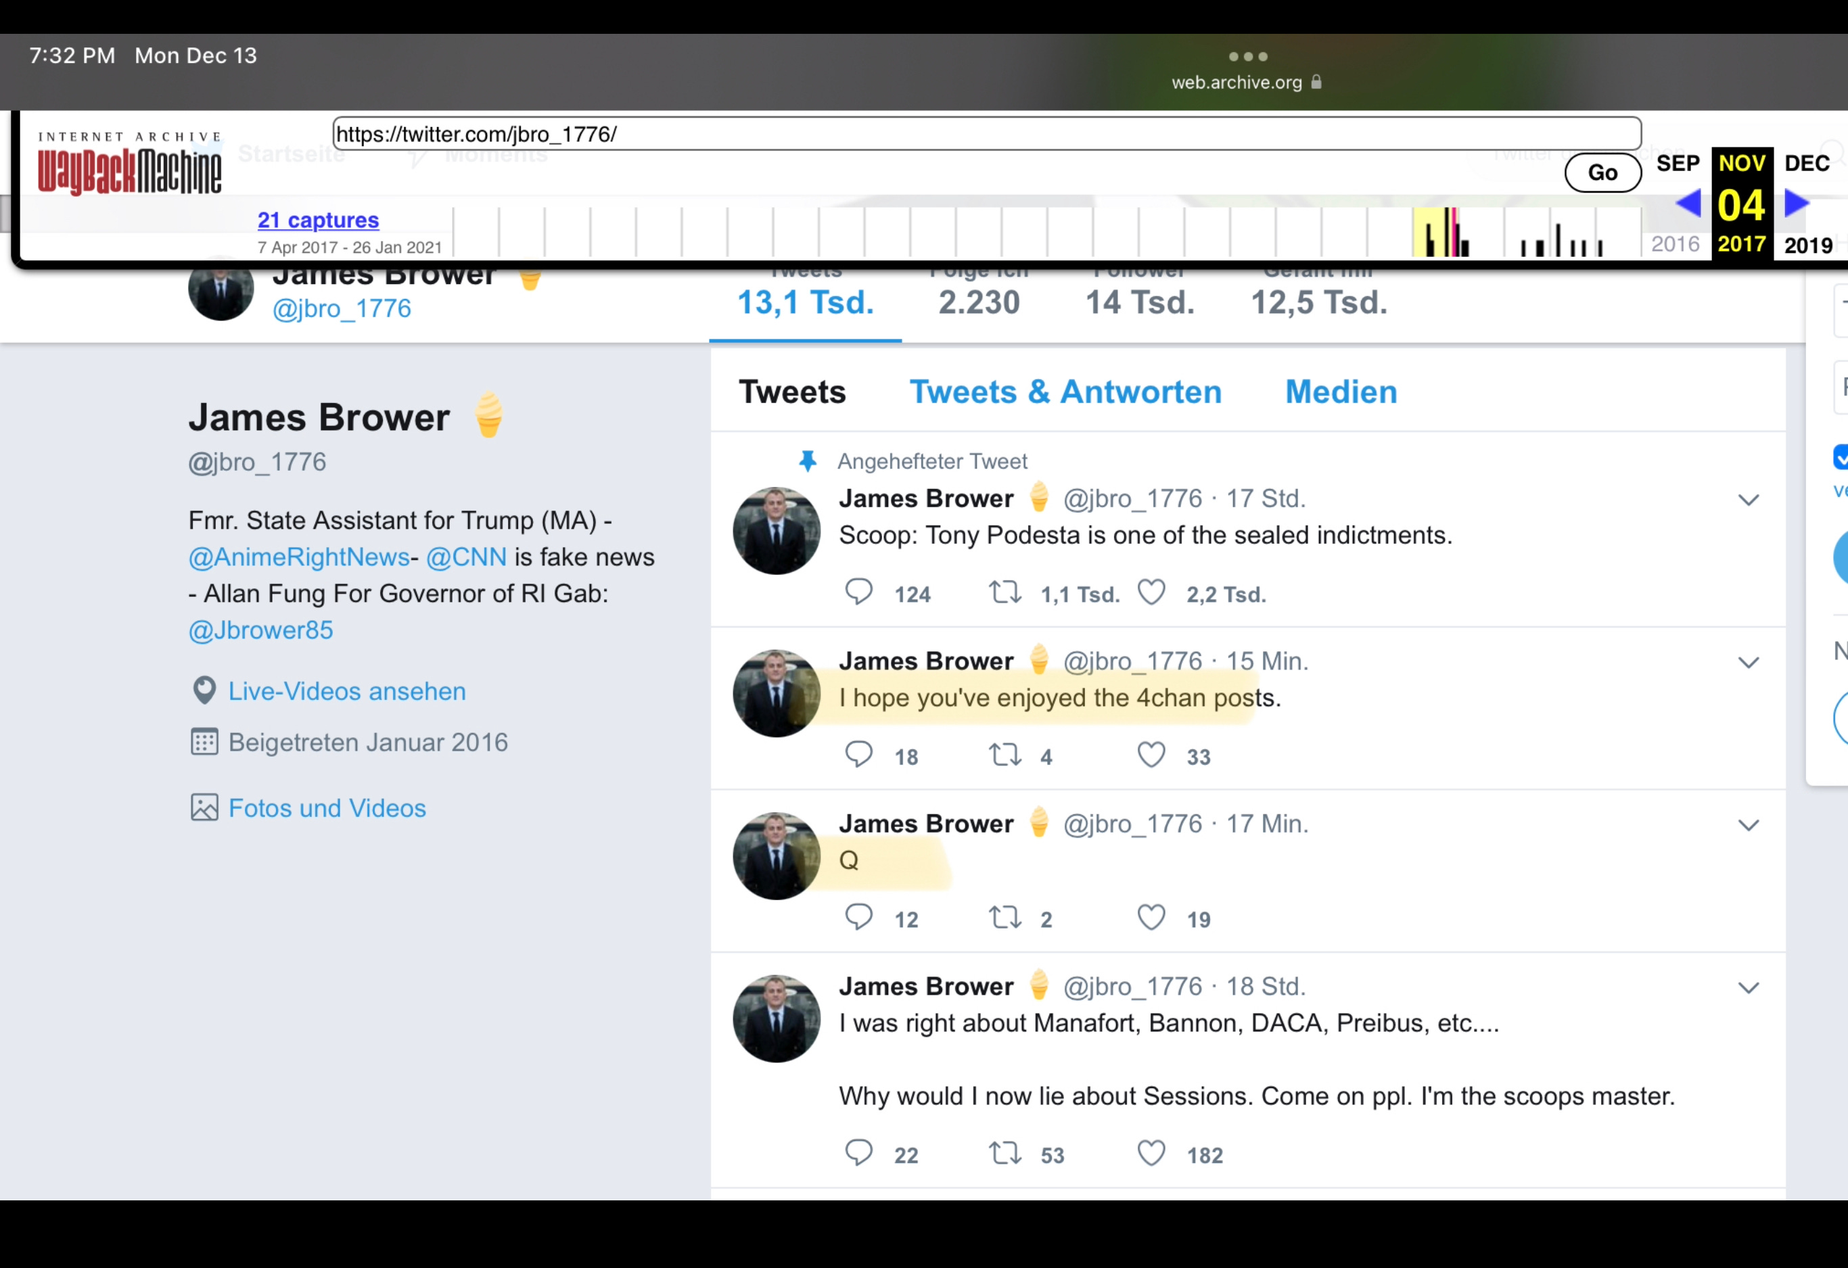Click the author avatar on the Q tweet
Image resolution: width=1848 pixels, height=1268 pixels.
[776, 855]
